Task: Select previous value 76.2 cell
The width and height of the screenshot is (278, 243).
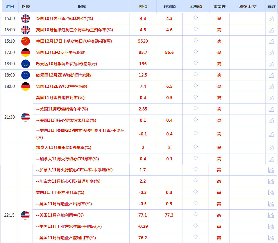Action: click(143, 238)
